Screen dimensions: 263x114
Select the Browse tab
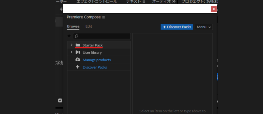tap(73, 26)
